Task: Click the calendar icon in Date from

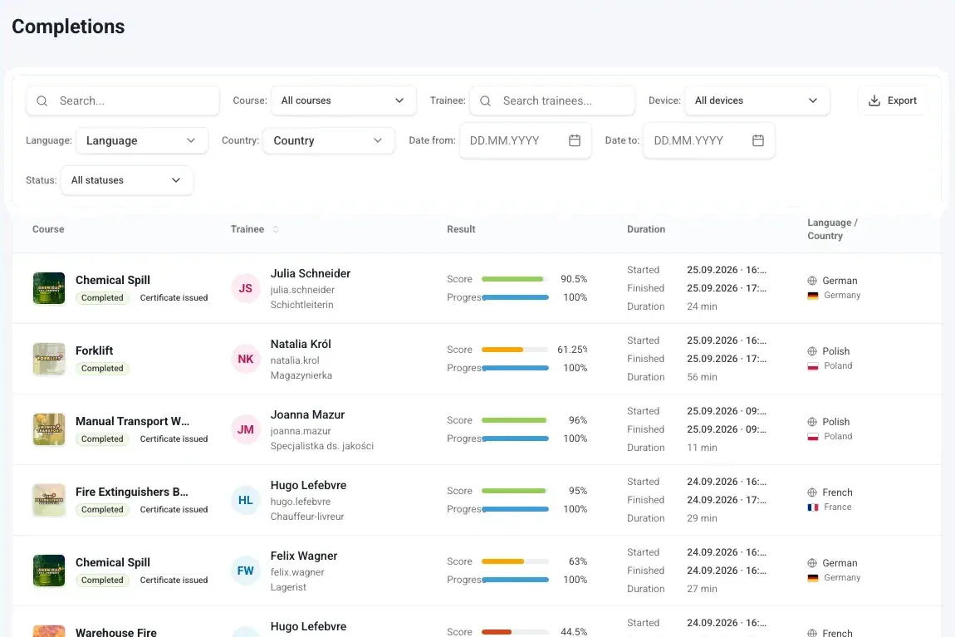Action: point(575,140)
